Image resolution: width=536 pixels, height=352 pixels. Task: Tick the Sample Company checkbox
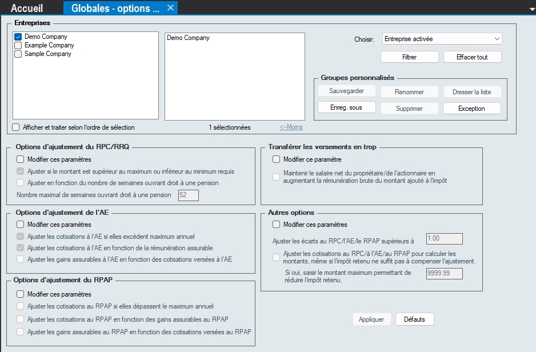click(x=18, y=54)
